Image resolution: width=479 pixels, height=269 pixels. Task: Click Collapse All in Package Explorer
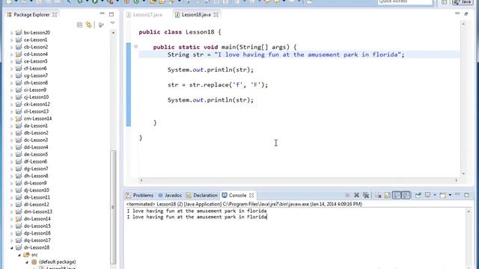pos(80,25)
